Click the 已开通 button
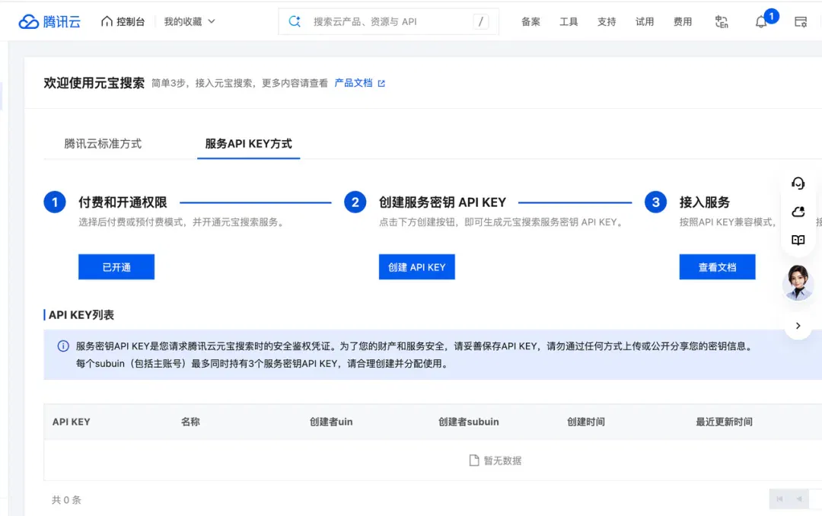Screen dimensions: 822x516 pyautogui.click(x=116, y=267)
